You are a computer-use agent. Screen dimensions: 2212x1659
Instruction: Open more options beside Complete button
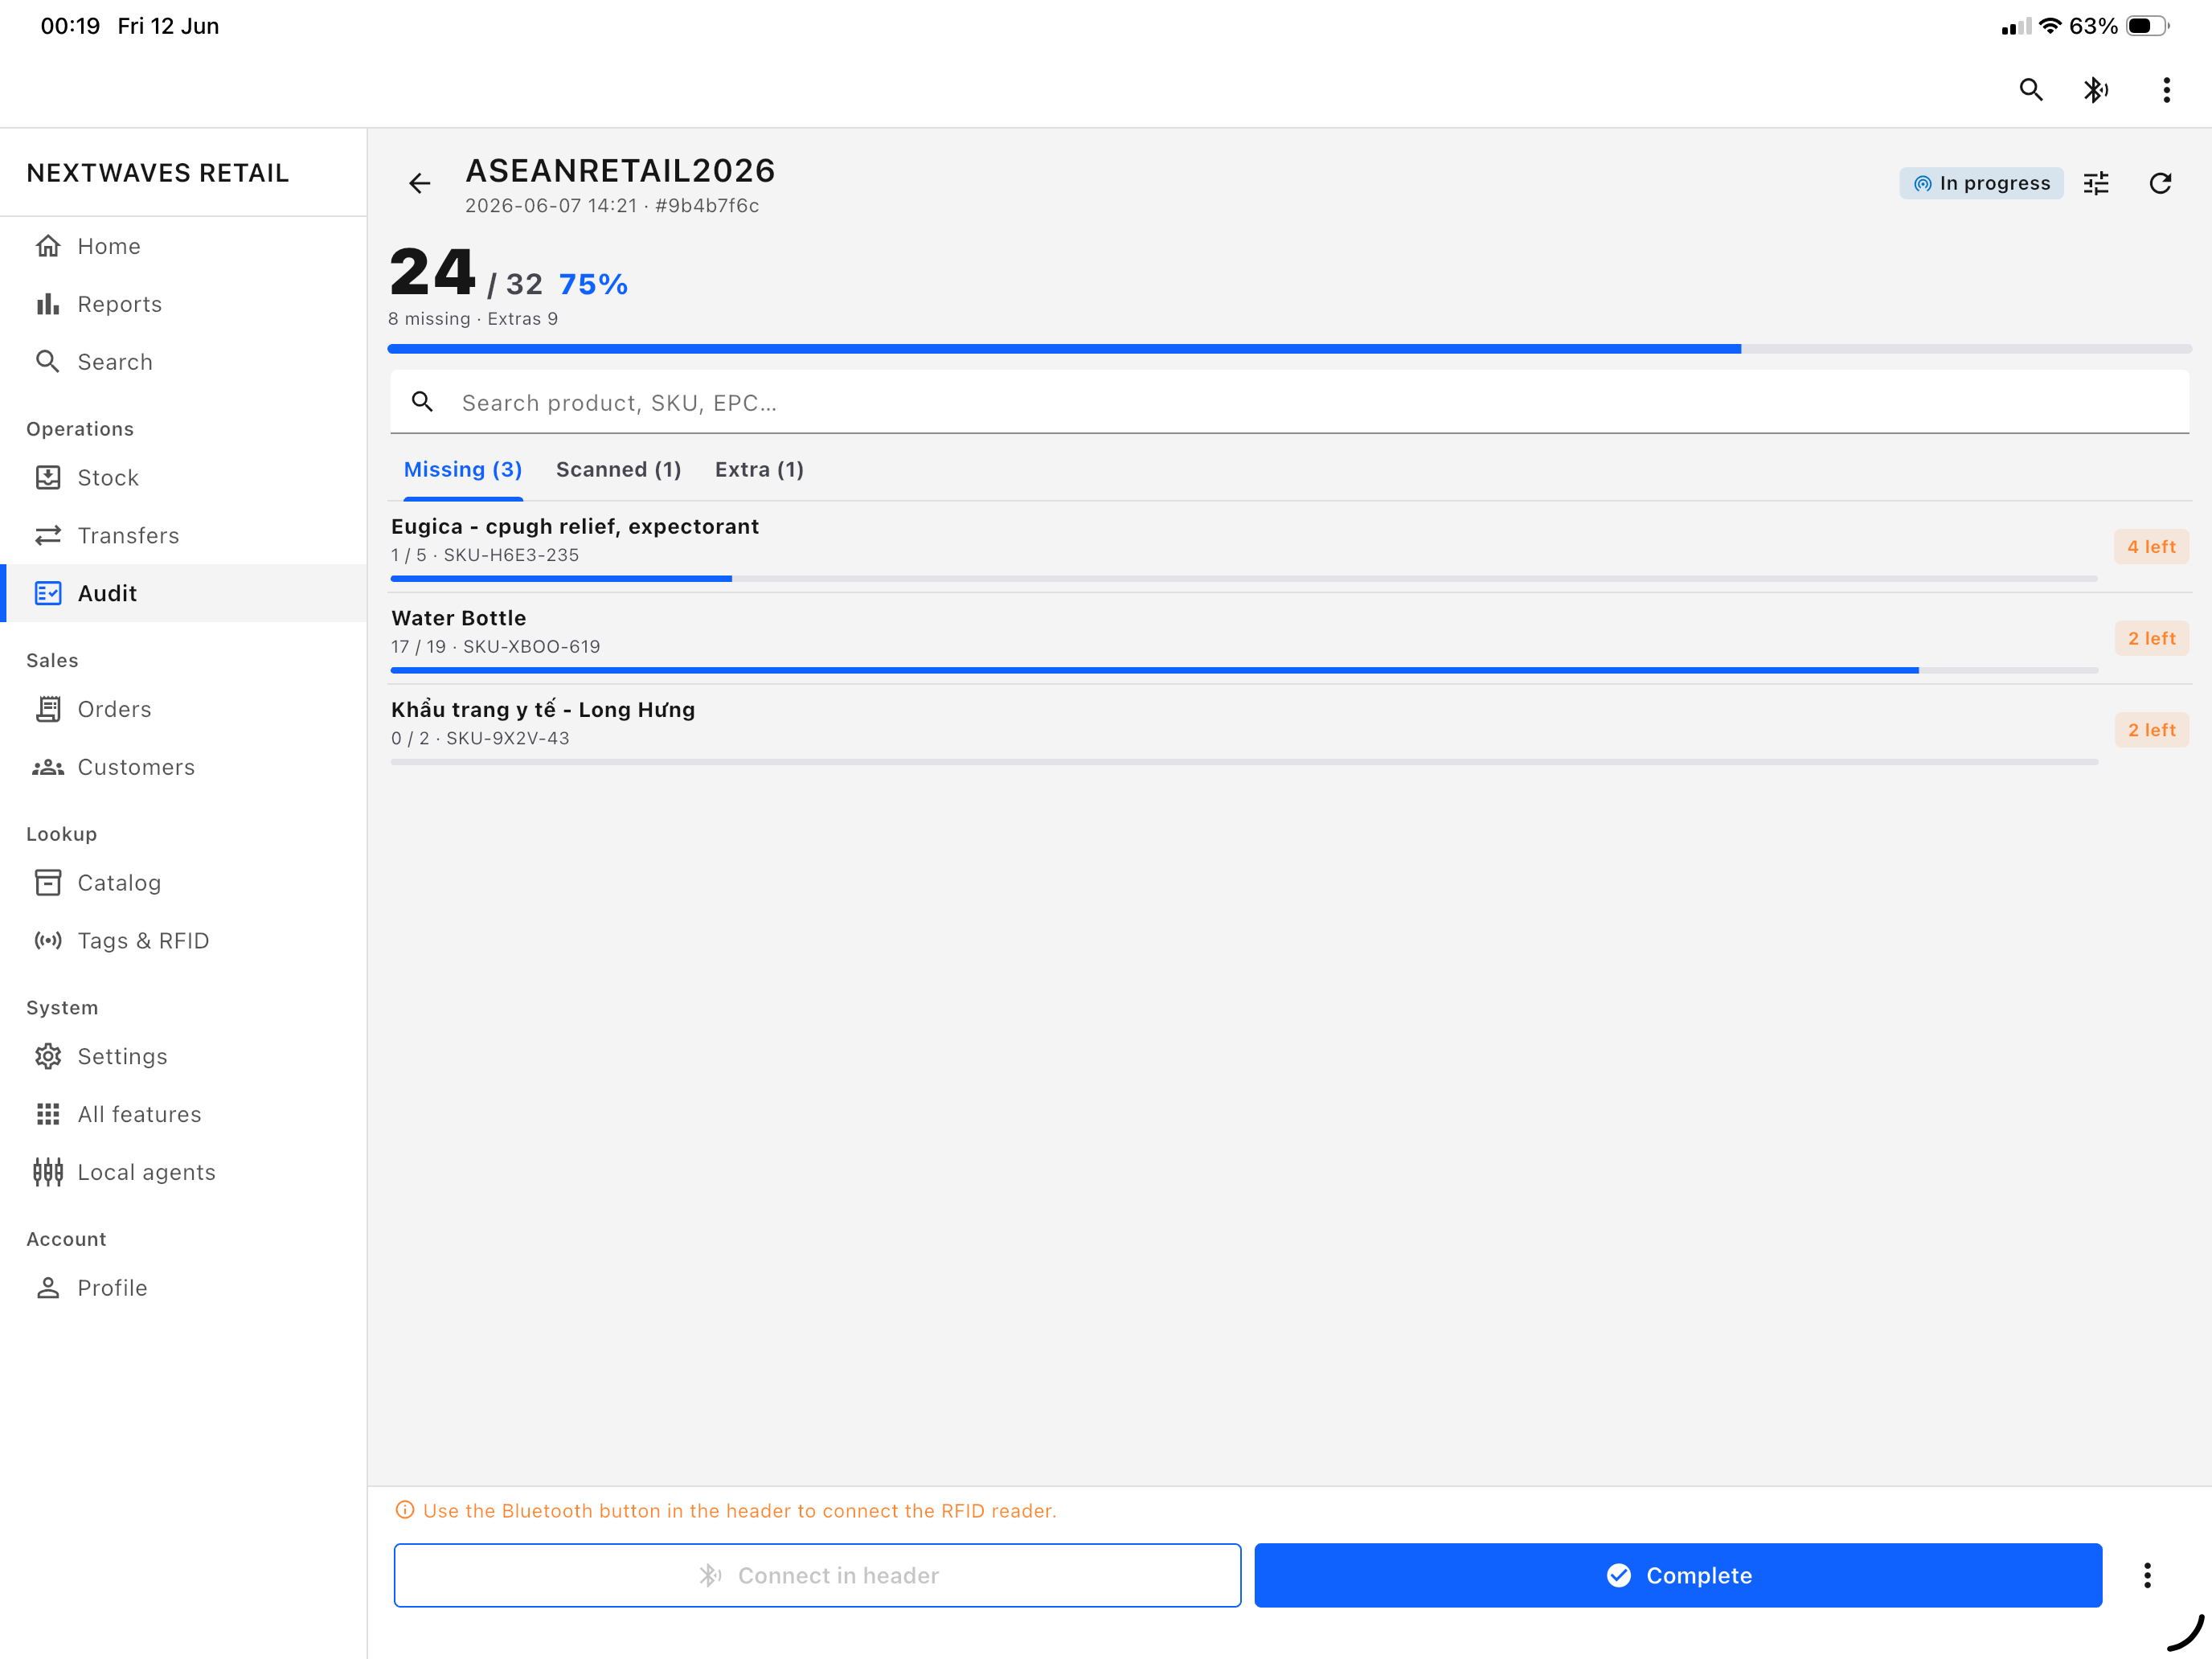coord(2146,1575)
